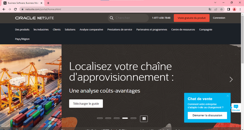Click the share page icon in address bar

[216, 9]
